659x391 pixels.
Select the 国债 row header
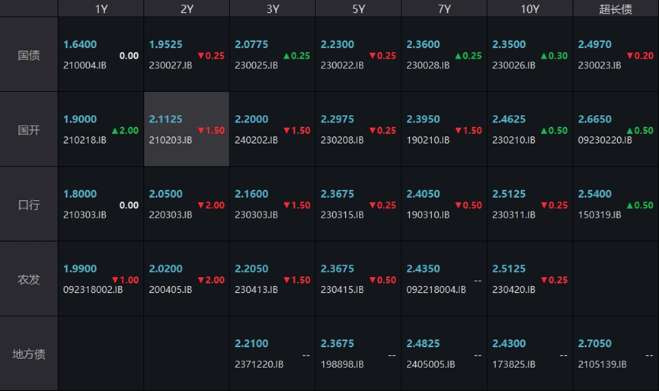(x=29, y=56)
